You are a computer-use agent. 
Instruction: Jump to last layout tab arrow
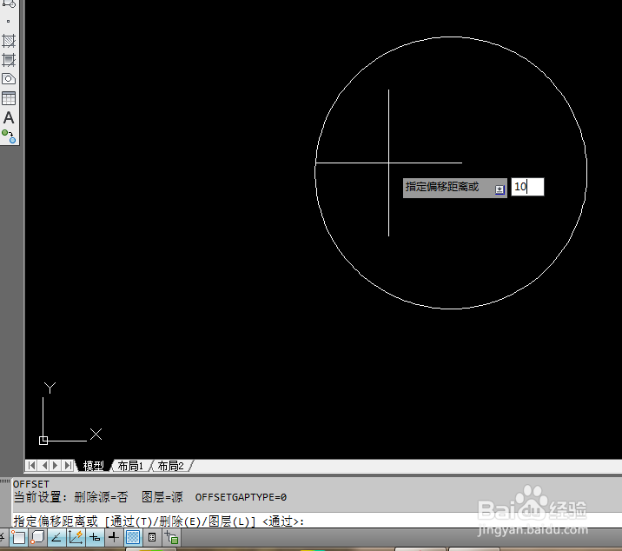[x=69, y=465]
